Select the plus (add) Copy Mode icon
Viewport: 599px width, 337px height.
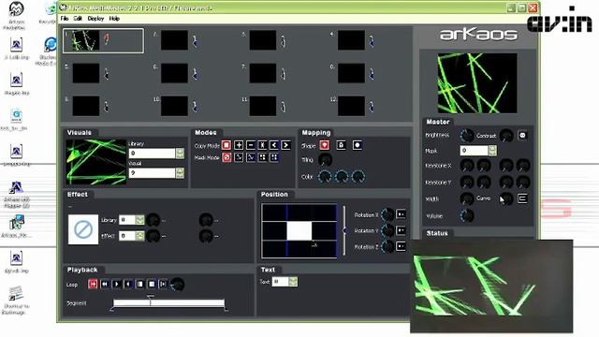click(x=239, y=145)
